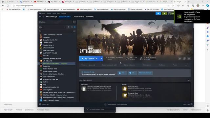Click the NVIDIA GeForce Experience overlay logo
The width and height of the screenshot is (210, 118).
tap(179, 17)
